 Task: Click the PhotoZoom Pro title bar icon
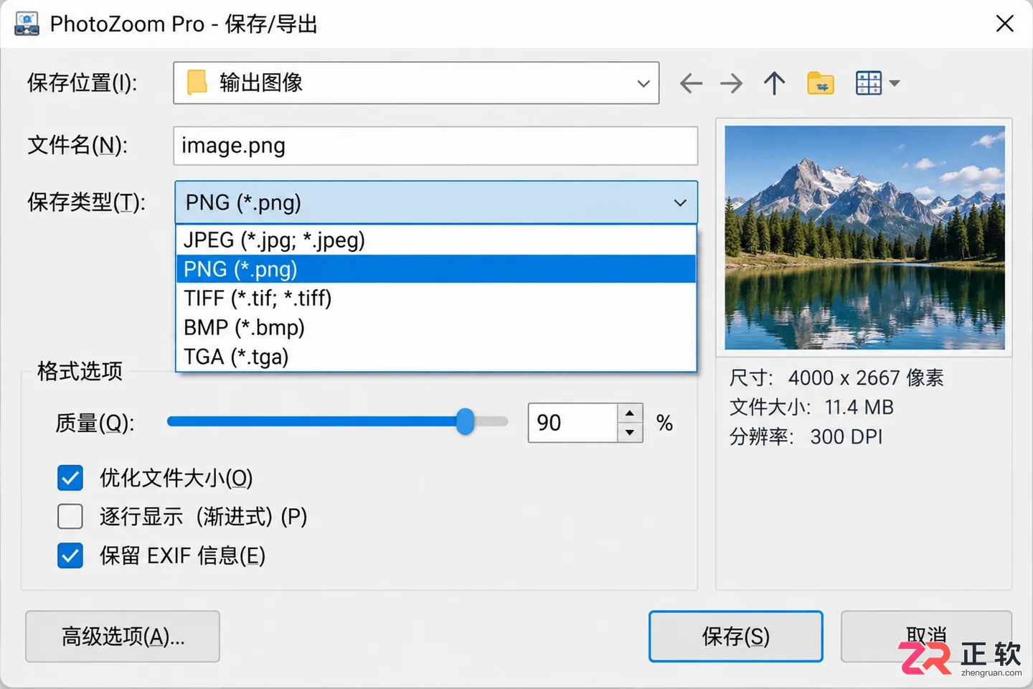(27, 24)
